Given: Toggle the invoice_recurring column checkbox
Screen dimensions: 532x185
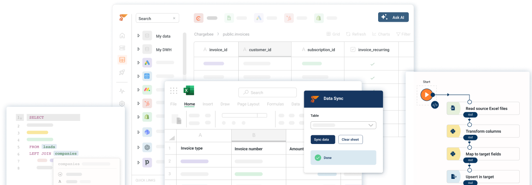Looking at the screenshot, I should pos(353,50).
